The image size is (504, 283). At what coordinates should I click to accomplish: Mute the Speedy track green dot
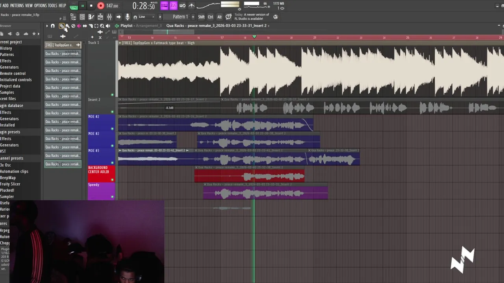112,197
